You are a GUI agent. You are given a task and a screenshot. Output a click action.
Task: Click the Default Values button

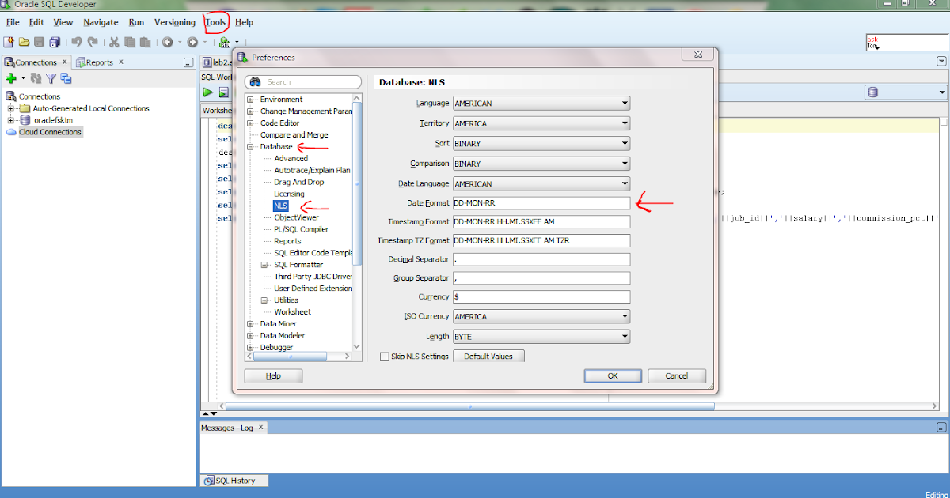click(488, 356)
